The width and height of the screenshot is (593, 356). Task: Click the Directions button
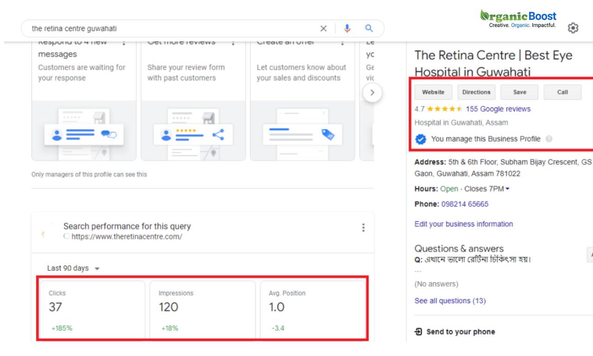(476, 92)
